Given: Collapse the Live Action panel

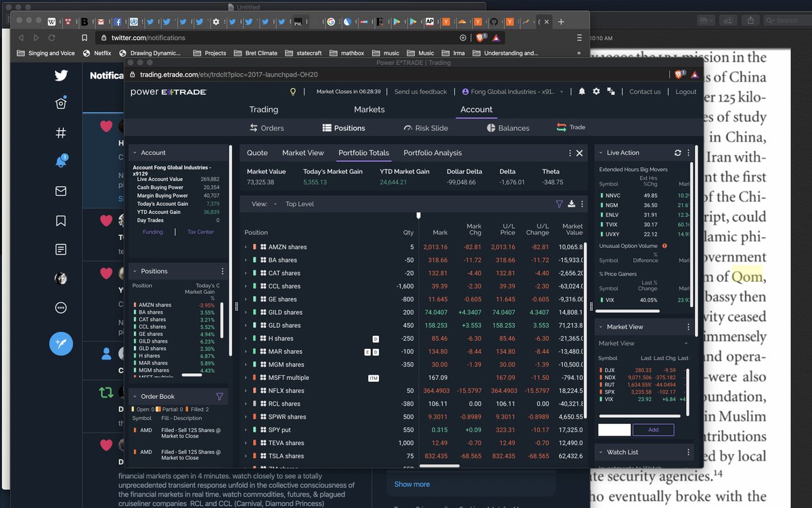Looking at the screenshot, I should tap(600, 153).
